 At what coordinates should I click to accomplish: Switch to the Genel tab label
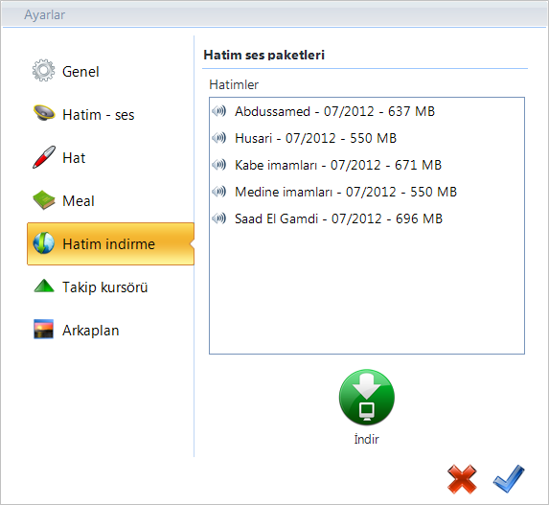click(80, 72)
